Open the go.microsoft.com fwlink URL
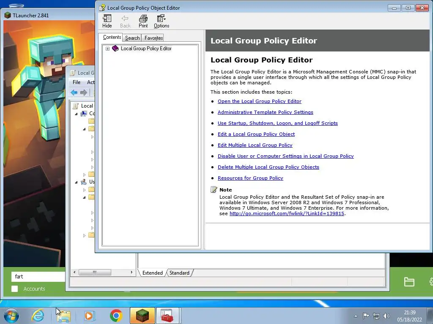 [x=287, y=213]
